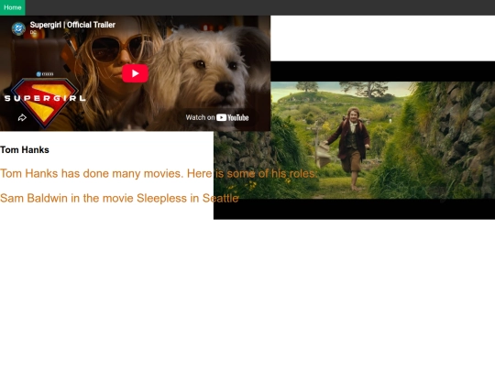
Task: Click the DC channel name under video title
Action: click(x=33, y=32)
